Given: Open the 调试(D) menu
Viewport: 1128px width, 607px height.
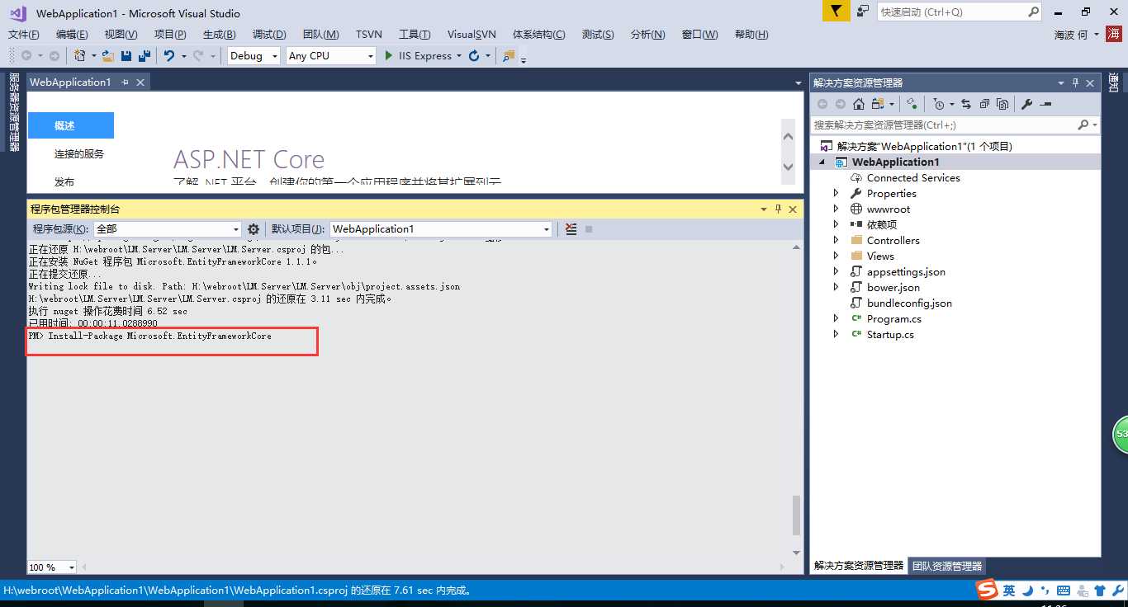Looking at the screenshot, I should coord(269,34).
